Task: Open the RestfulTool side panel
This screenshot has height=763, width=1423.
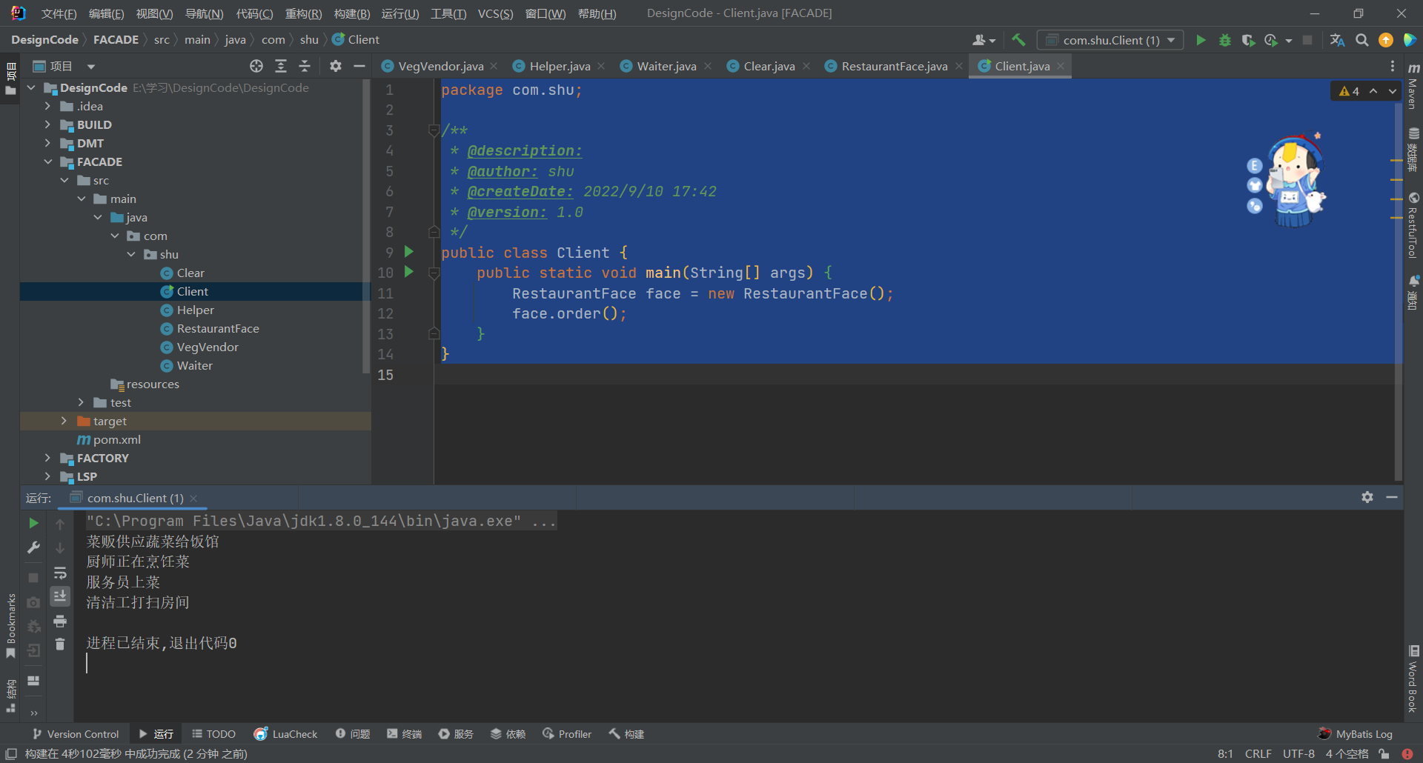Action: point(1413,225)
